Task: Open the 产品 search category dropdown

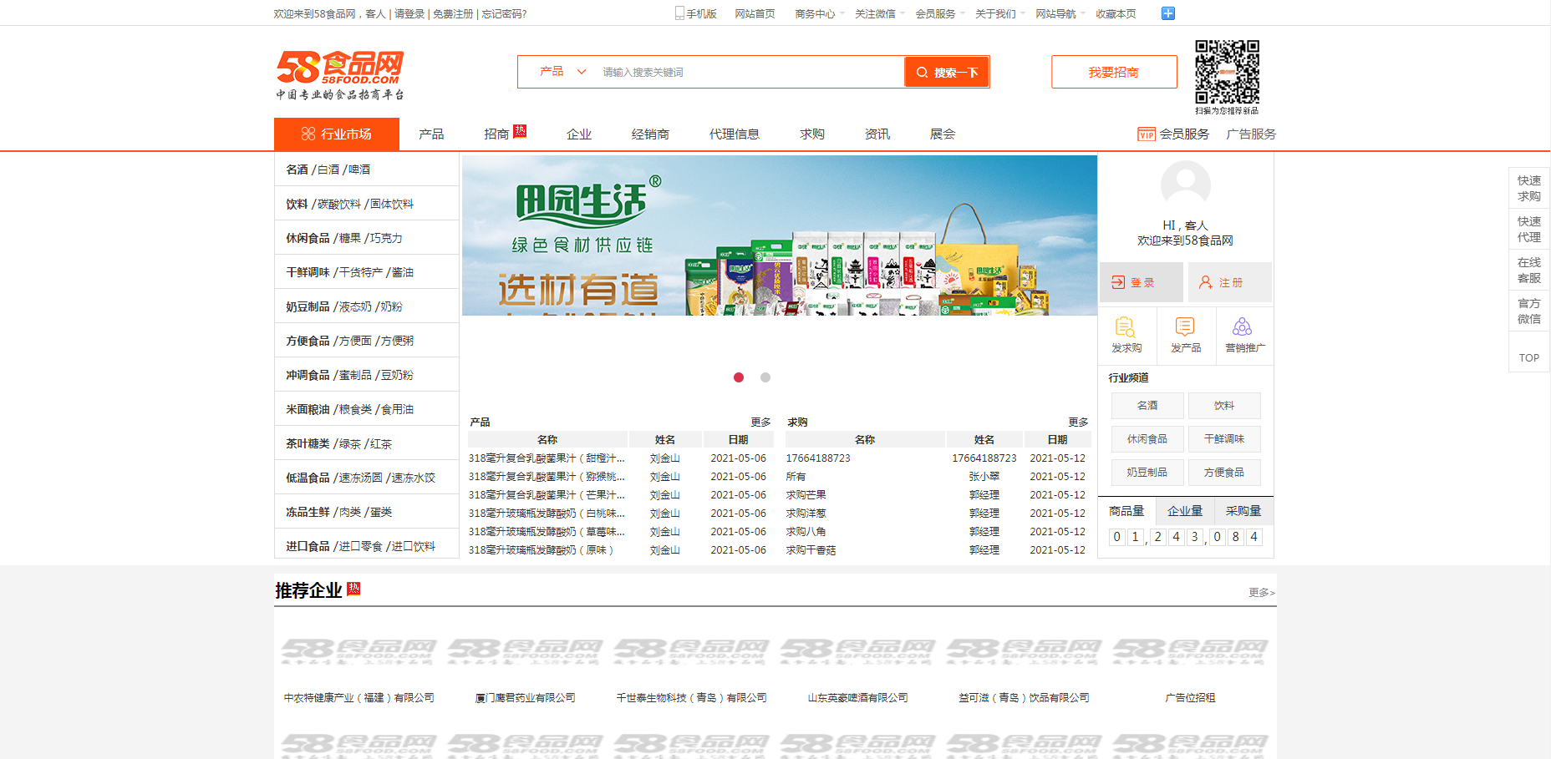Action: (558, 71)
